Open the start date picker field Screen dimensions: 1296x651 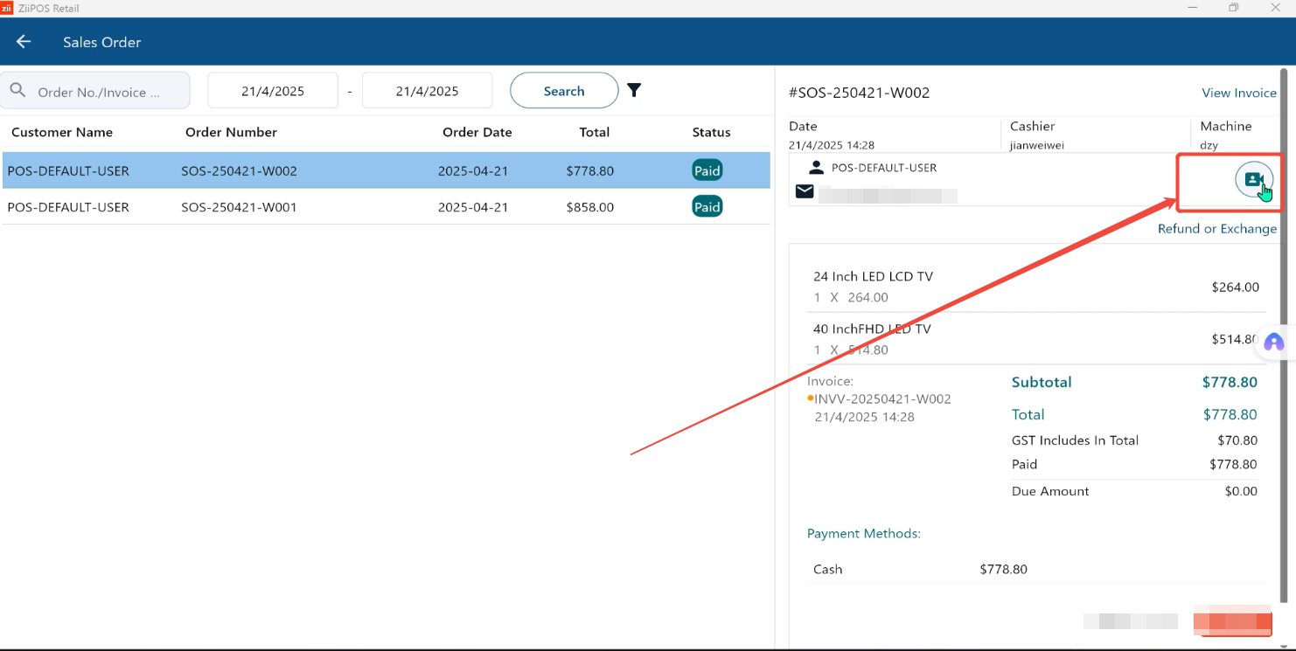pos(273,91)
